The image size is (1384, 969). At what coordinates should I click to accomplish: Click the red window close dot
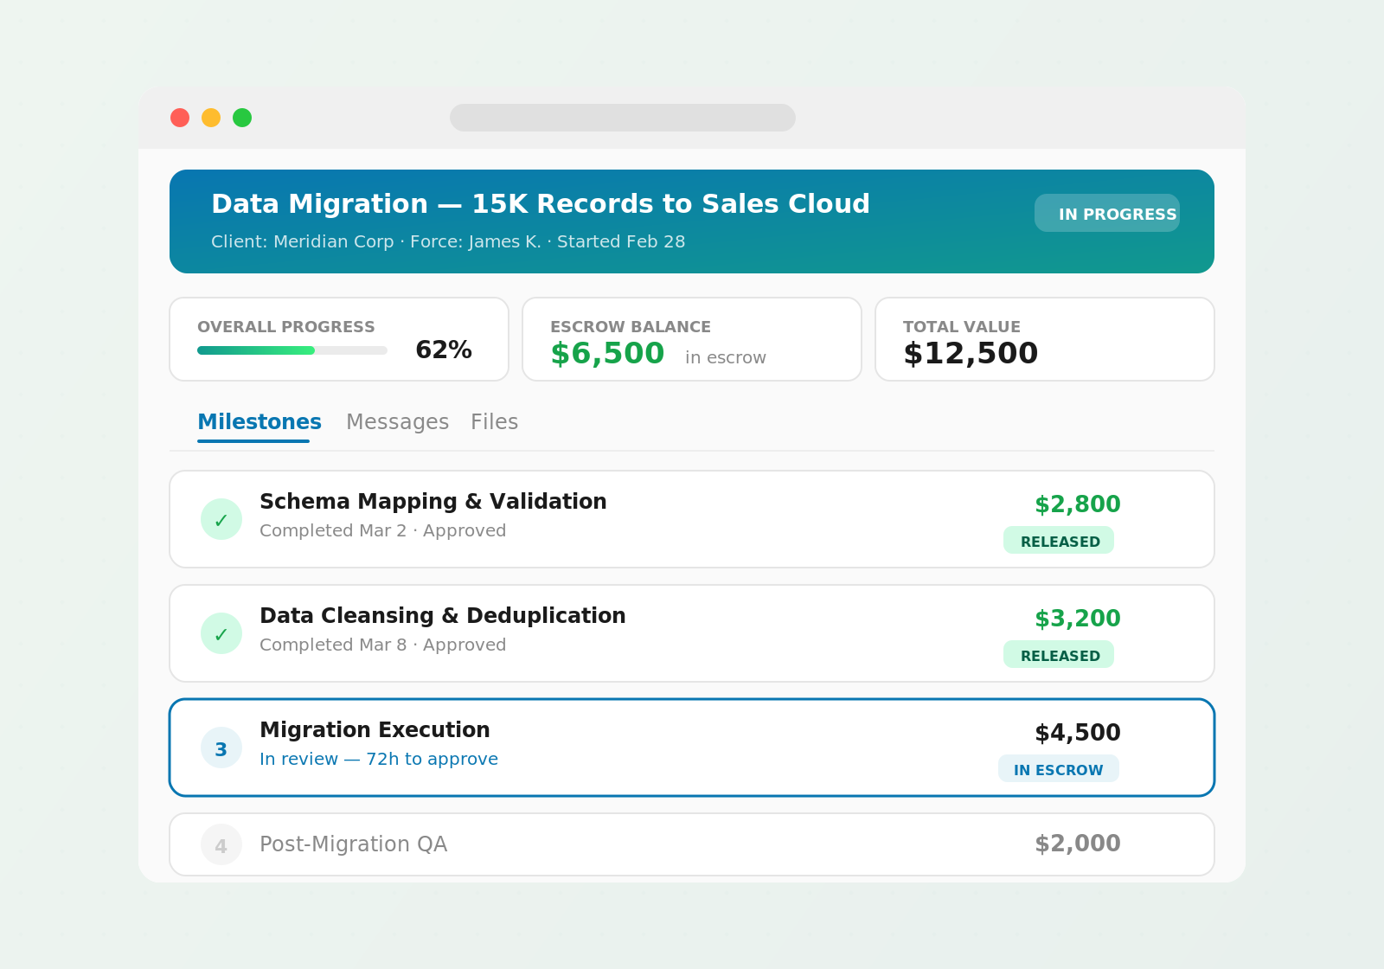click(x=180, y=118)
